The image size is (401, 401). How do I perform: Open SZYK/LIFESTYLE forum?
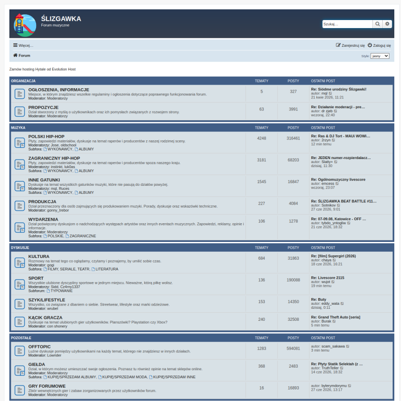pos(46,300)
